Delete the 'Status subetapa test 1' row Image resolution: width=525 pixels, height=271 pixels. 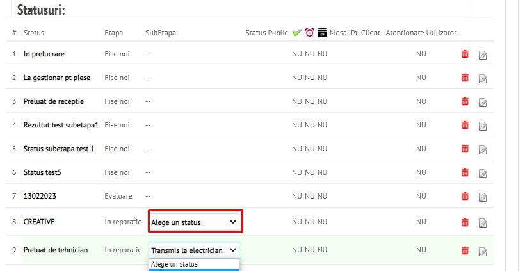click(x=465, y=149)
